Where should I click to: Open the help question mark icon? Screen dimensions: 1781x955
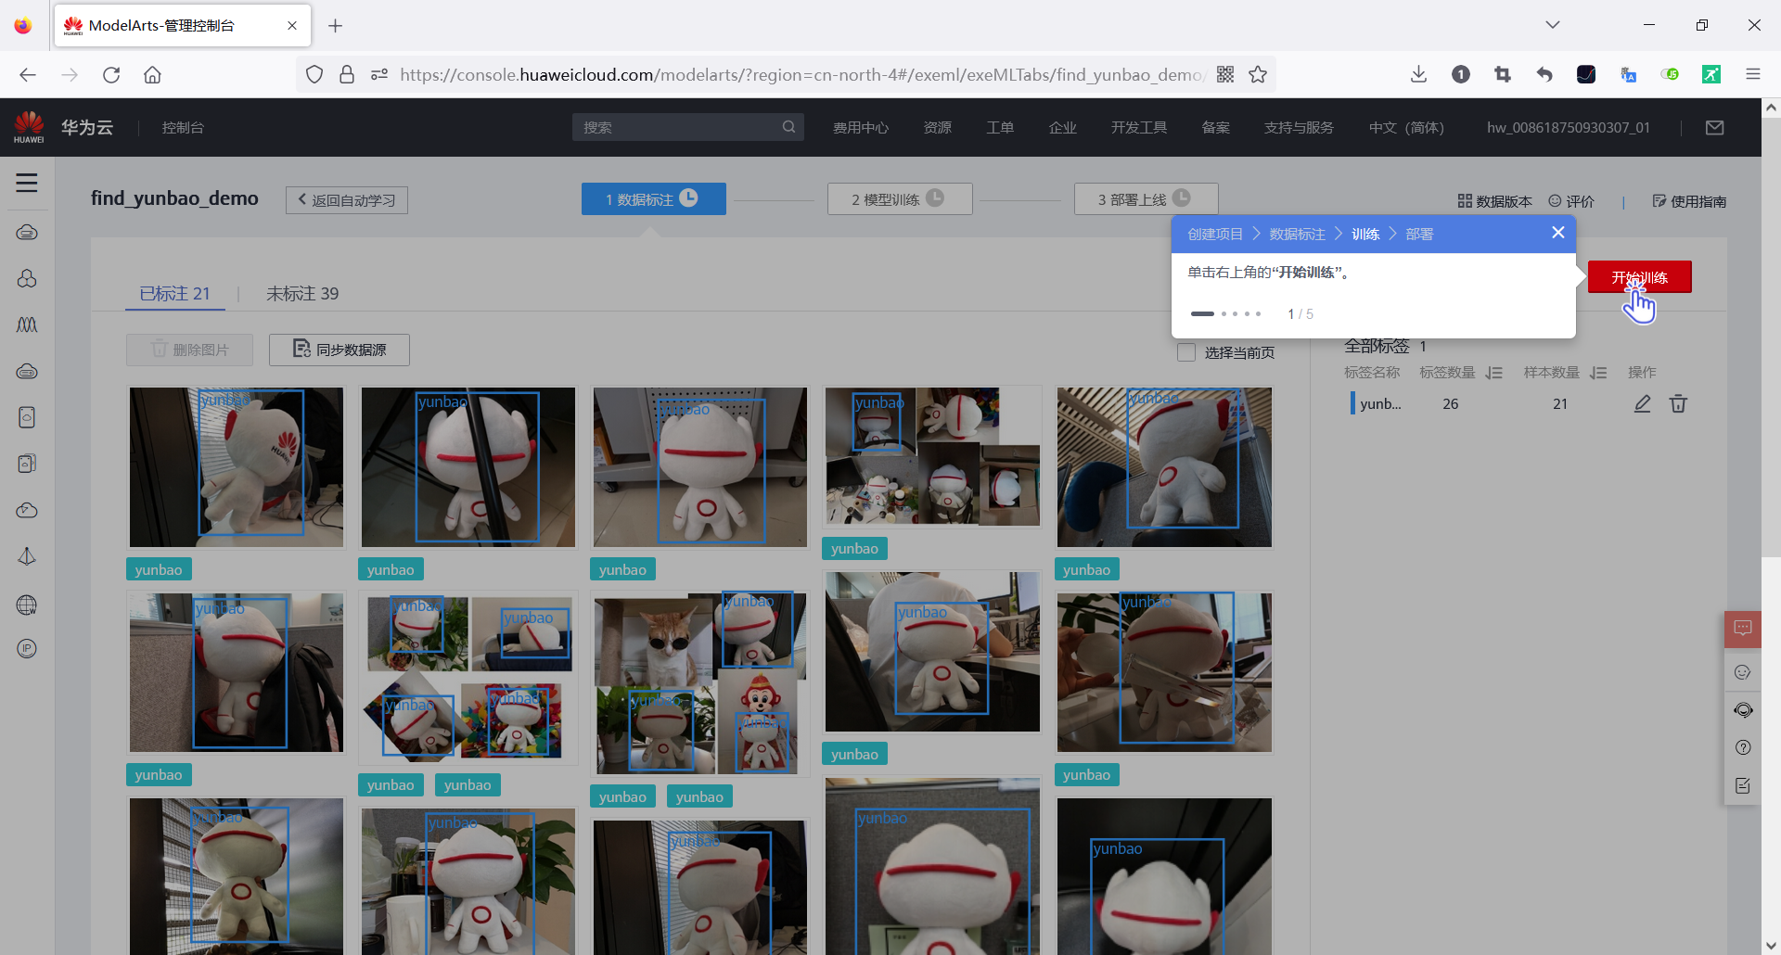1743,747
